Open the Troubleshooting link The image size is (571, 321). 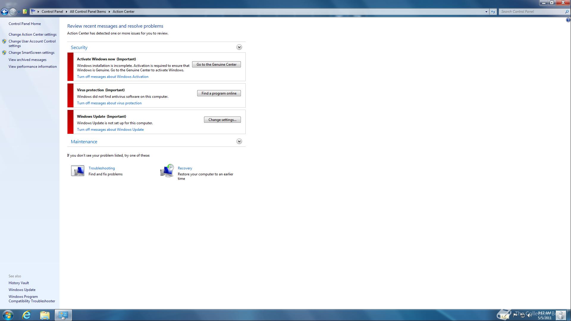[102, 168]
